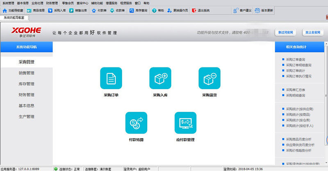
Task: Open the 应付款管理 monitor icon
Action: click(185, 123)
